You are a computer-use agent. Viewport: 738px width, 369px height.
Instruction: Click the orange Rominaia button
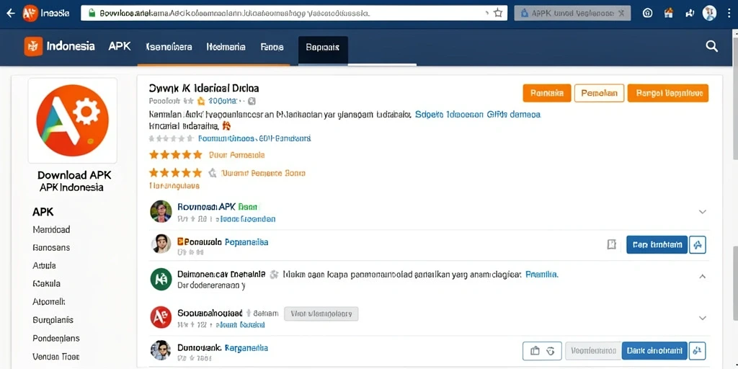546,93
